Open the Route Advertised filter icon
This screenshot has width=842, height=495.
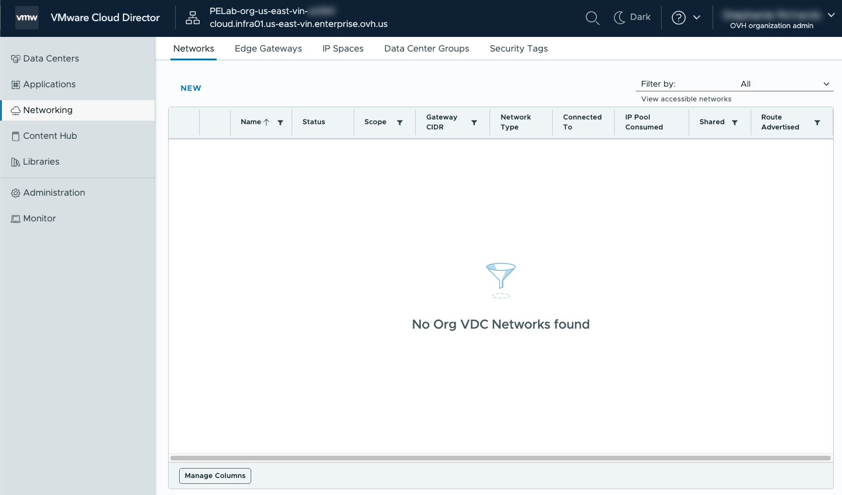click(817, 122)
